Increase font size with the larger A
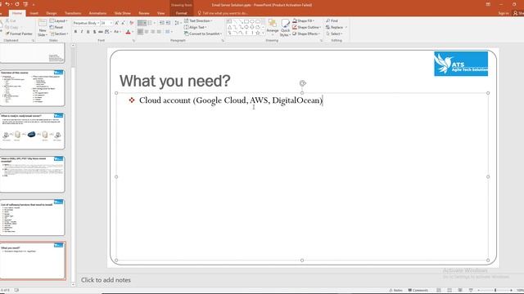The width and height of the screenshot is (524, 294). [116, 23]
